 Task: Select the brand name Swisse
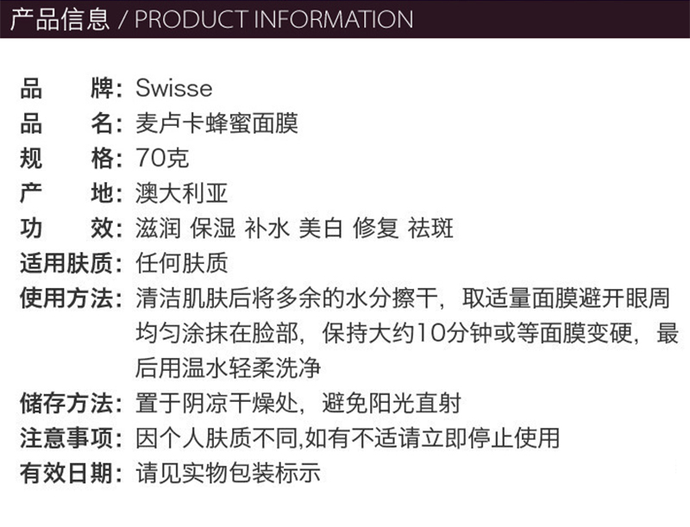click(173, 89)
